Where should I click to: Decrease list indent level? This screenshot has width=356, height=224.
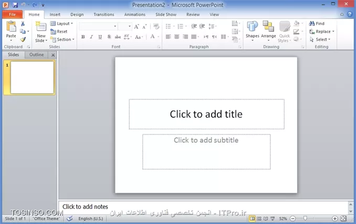[194, 26]
